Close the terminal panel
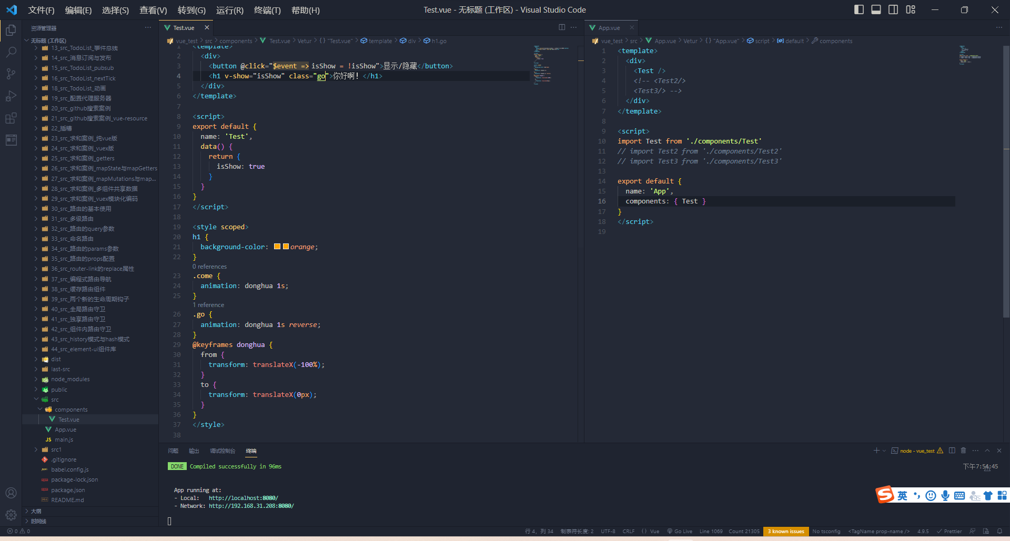Viewport: 1010px width, 541px height. pos(999,451)
